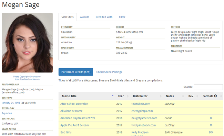
Task: Click the Caucasian ethnicity value
Action: (x=67, y=32)
